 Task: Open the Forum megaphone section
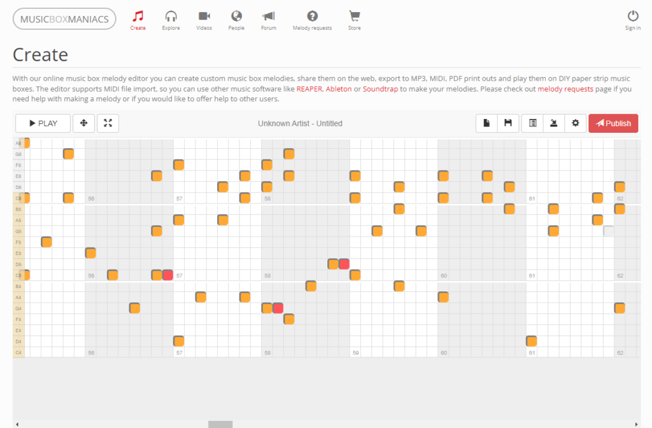point(268,19)
